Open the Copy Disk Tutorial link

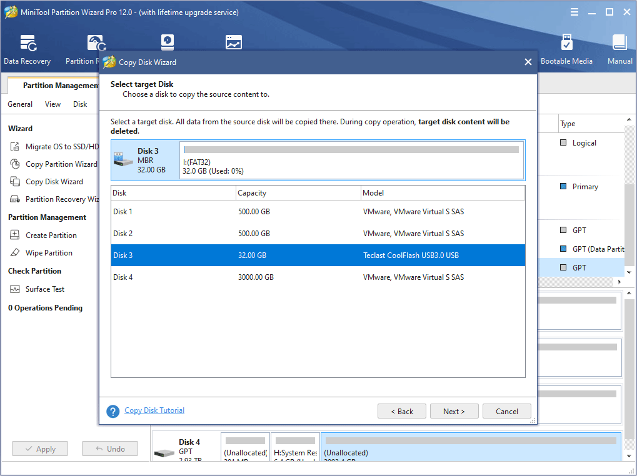pyautogui.click(x=154, y=410)
